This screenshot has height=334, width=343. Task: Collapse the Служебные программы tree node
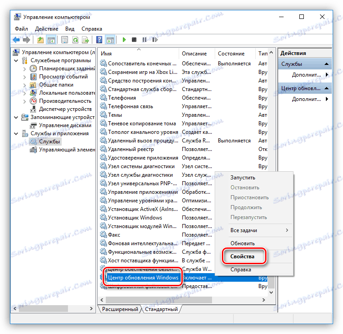[16, 60]
